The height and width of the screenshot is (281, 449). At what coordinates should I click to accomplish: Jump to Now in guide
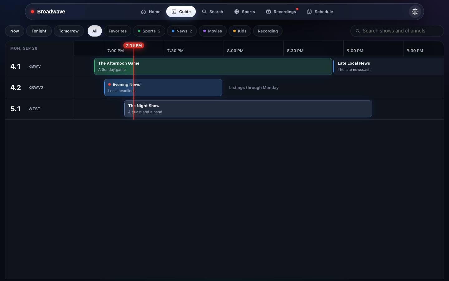(15, 31)
